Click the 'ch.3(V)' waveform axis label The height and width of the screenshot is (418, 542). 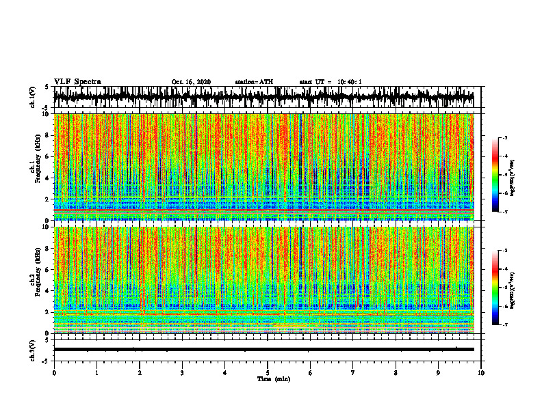pos(33,351)
